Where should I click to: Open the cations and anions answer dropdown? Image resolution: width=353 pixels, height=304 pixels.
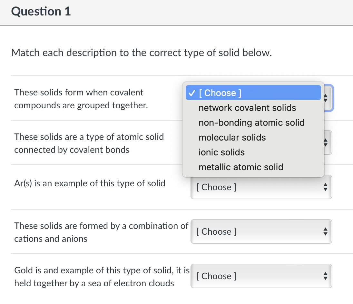(x=261, y=231)
